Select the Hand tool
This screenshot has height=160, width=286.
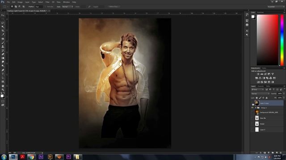3,86
